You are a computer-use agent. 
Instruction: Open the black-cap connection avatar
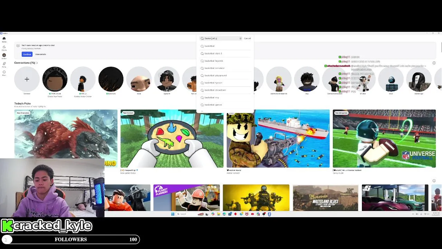click(x=167, y=79)
